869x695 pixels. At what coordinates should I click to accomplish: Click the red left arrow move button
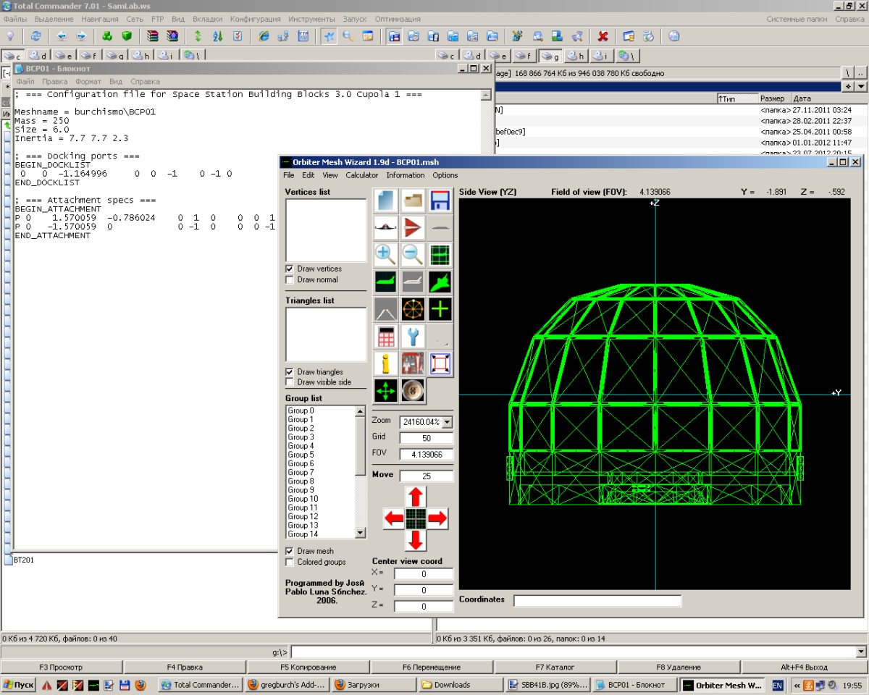(394, 518)
